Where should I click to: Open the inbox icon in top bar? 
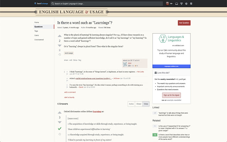pos(177,4)
